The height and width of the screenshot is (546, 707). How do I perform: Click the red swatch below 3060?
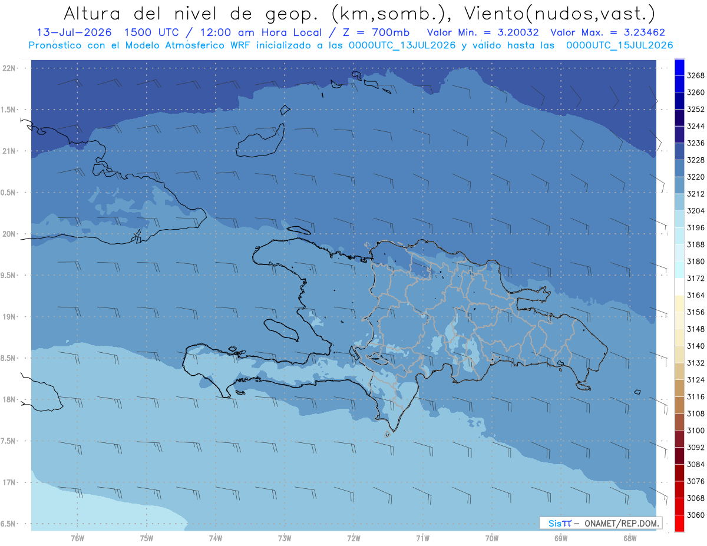coord(679,523)
